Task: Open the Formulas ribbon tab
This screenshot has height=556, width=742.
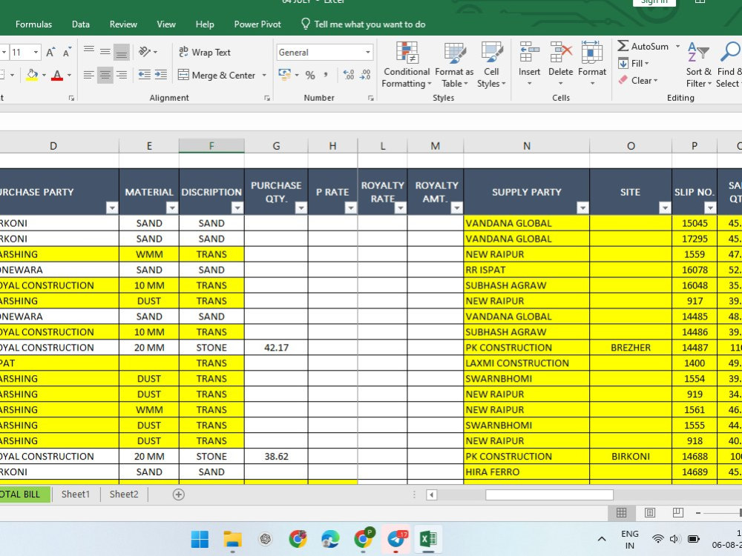Action: click(x=33, y=24)
